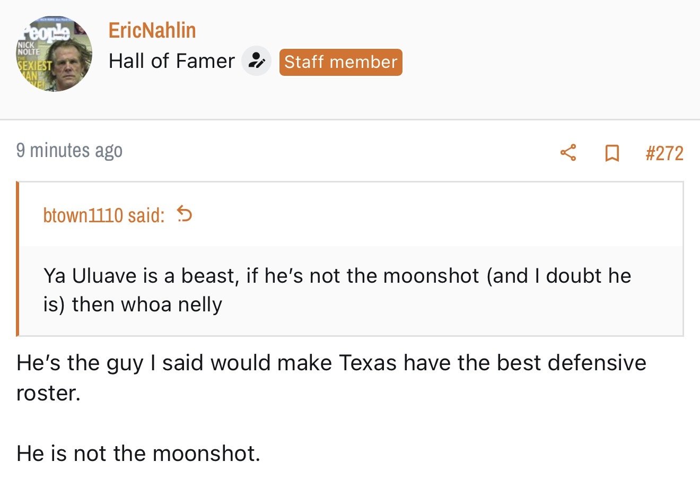Click the staff pencil-person icon
Viewport: 700px width, 479px height.
tap(257, 62)
